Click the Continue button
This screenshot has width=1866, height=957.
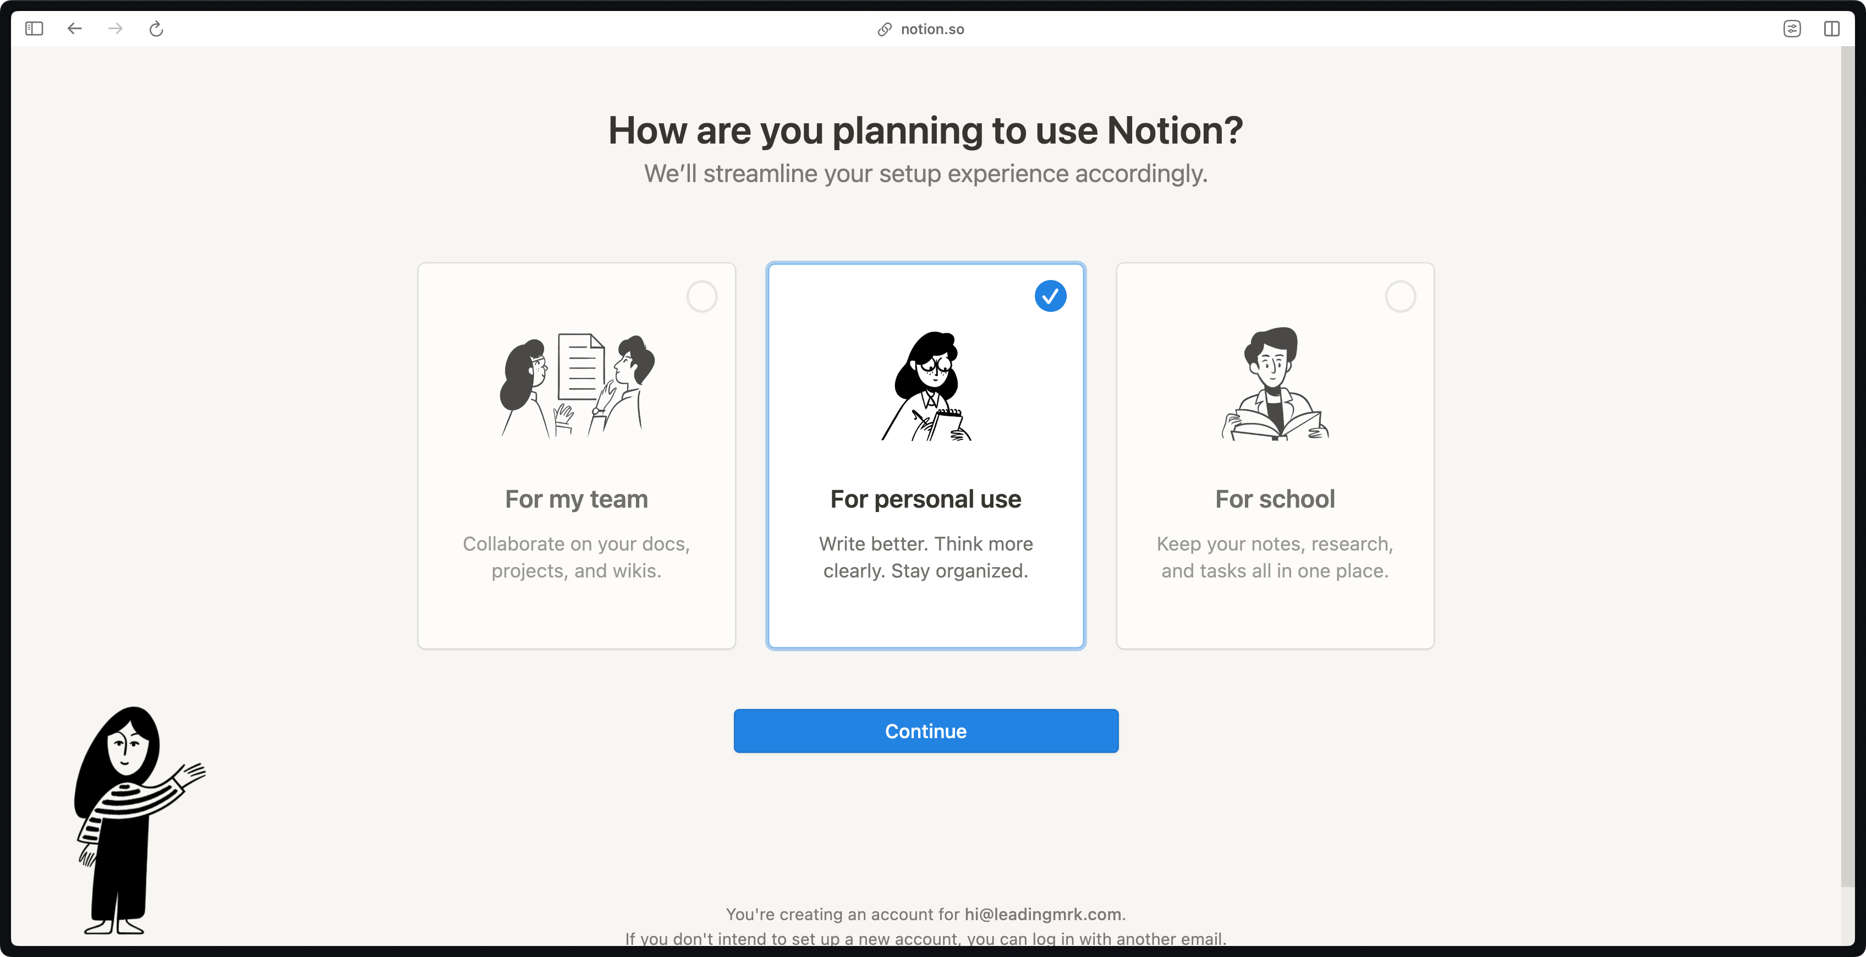[x=926, y=731]
